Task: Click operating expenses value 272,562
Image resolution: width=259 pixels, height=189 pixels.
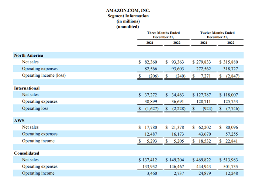Action: (x=204, y=69)
